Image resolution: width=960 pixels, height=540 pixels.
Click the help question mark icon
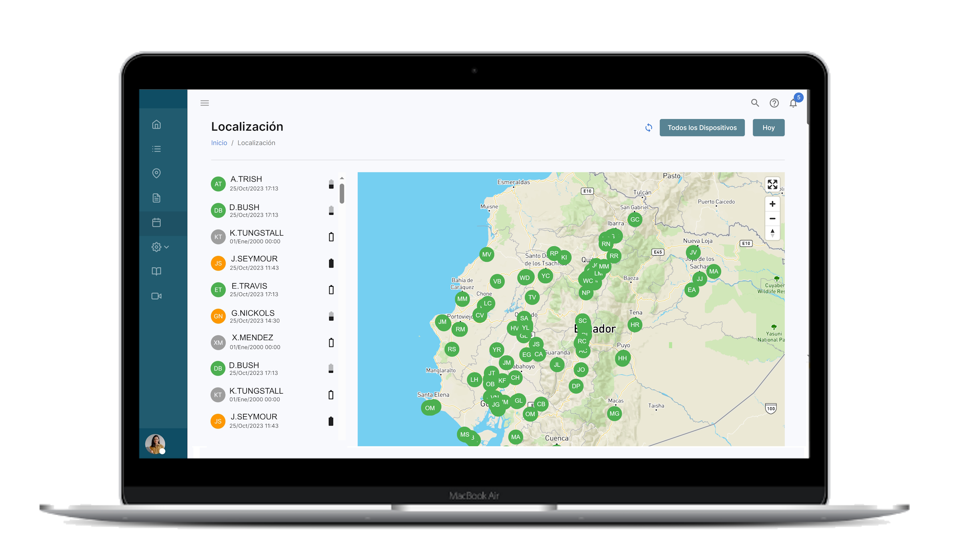click(774, 103)
